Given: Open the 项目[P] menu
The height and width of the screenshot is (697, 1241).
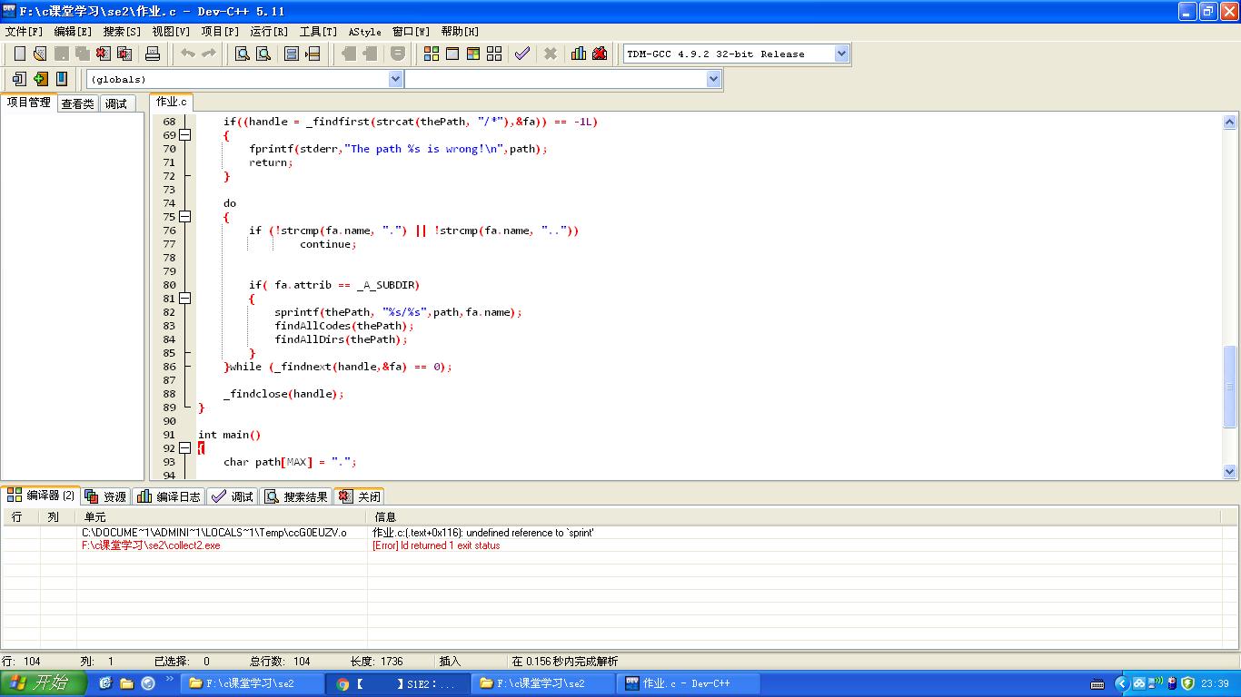Looking at the screenshot, I should pyautogui.click(x=220, y=32).
